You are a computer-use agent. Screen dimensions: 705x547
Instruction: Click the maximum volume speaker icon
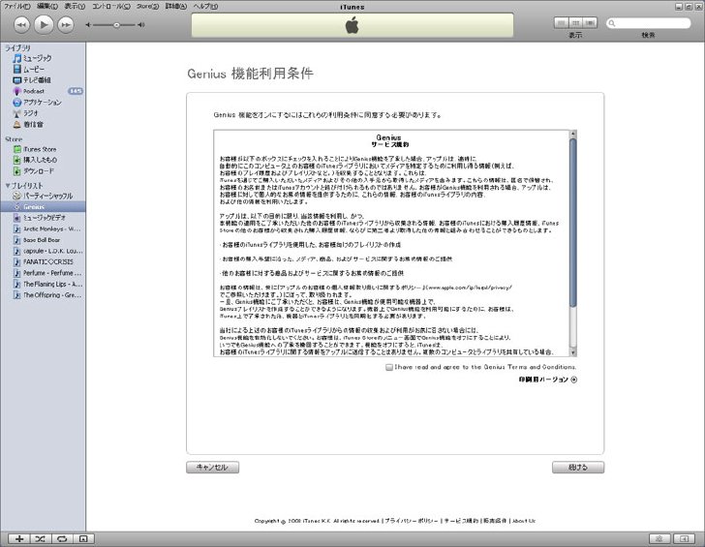141,25
